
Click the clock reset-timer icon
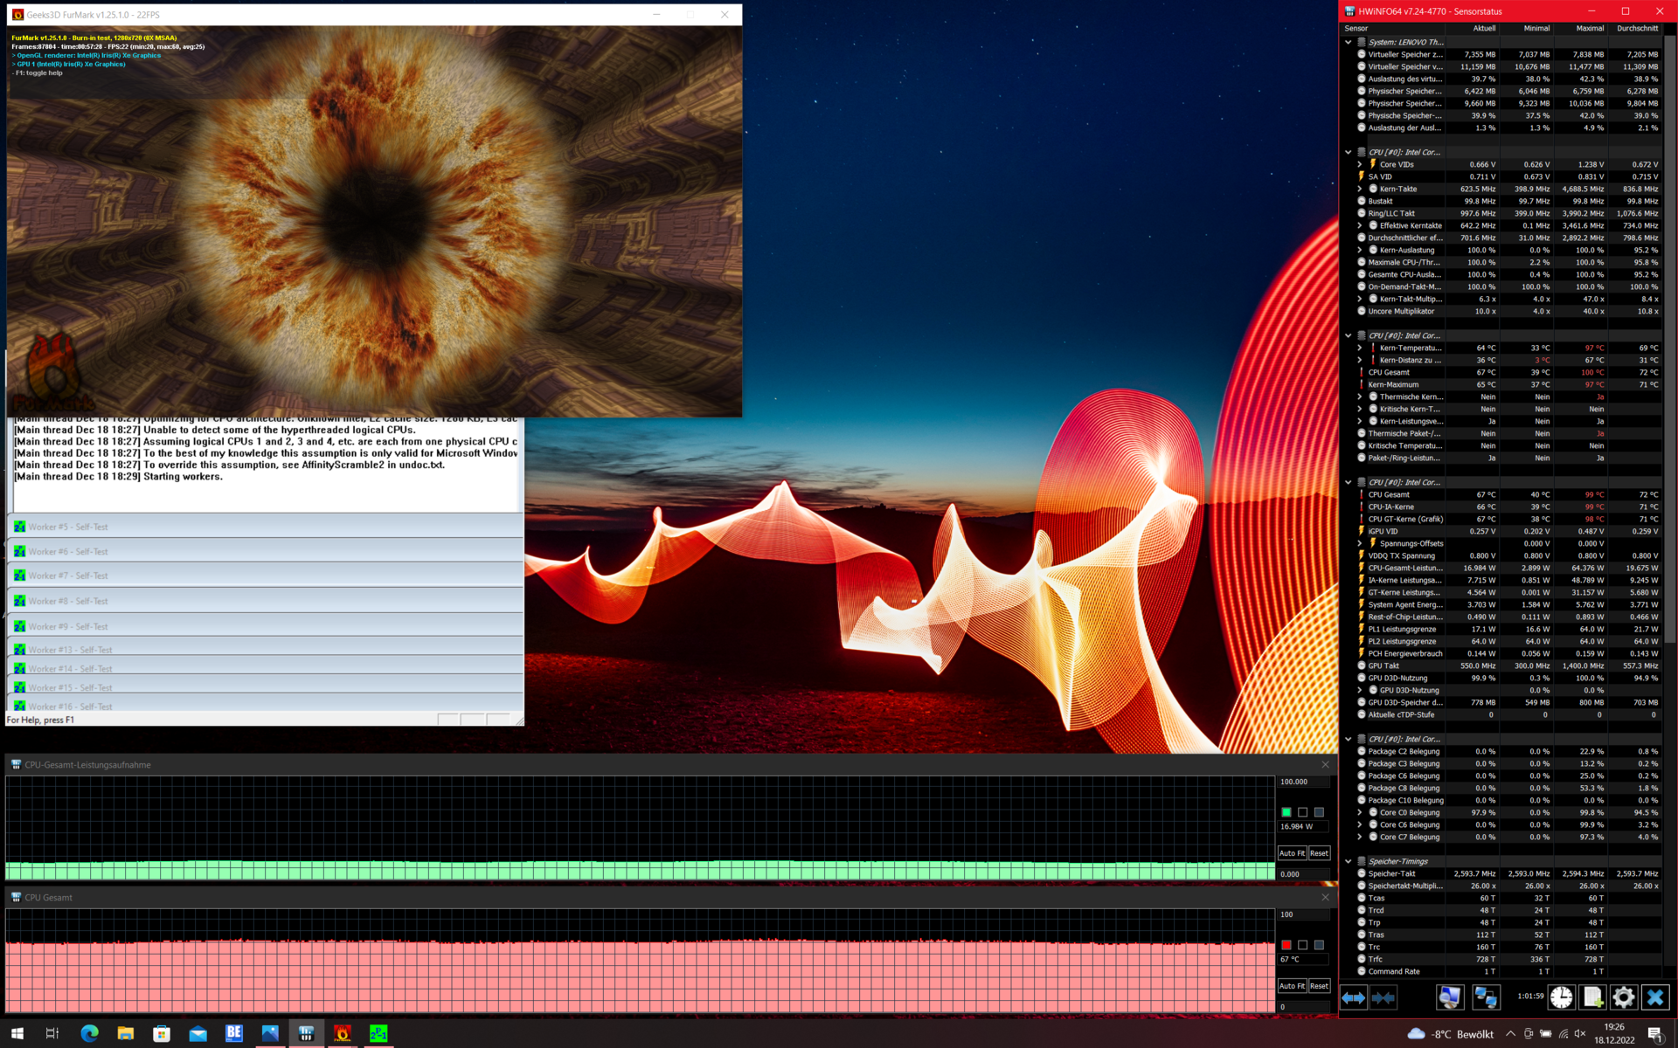click(x=1561, y=997)
